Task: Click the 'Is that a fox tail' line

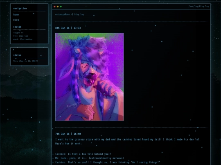Action: pos(83,154)
